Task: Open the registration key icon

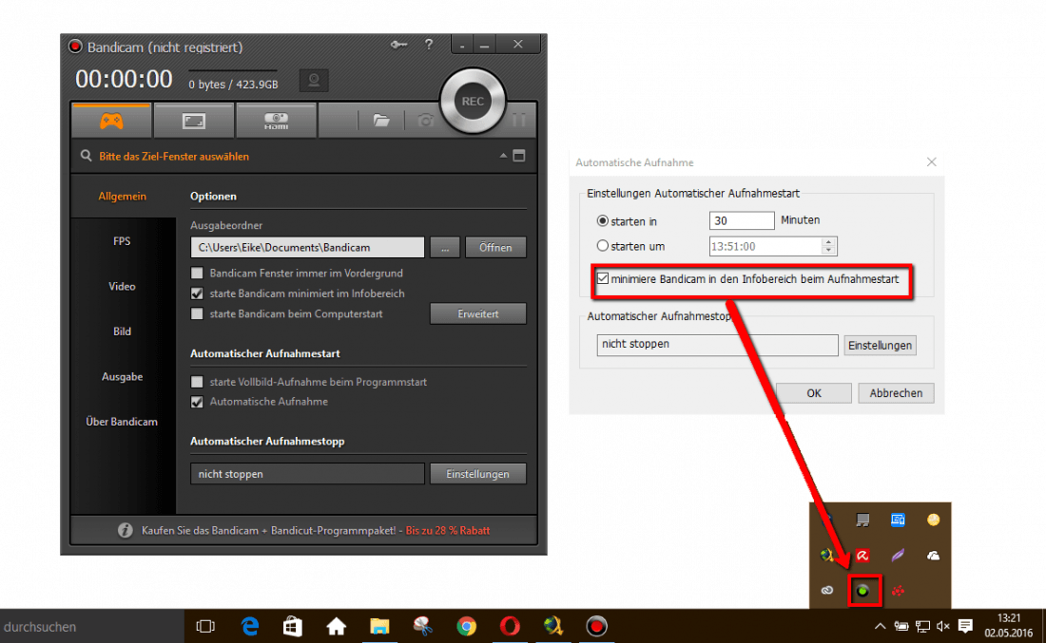Action: [398, 45]
